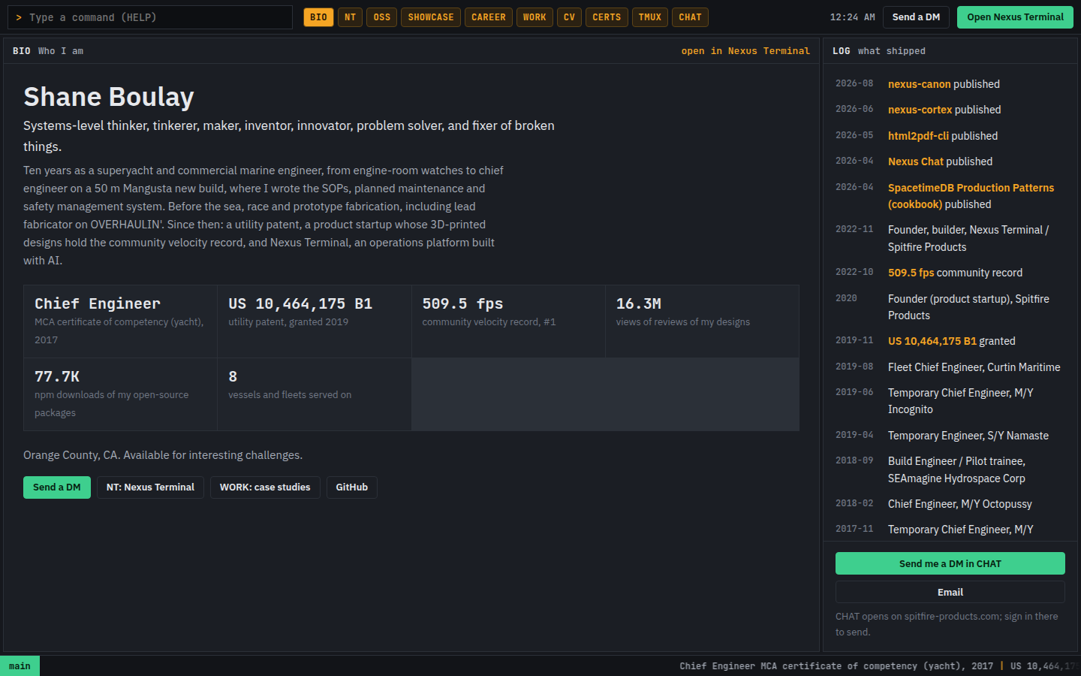Click 'Chief Engineer, M/Y Octopussy' log entry

[x=960, y=504]
